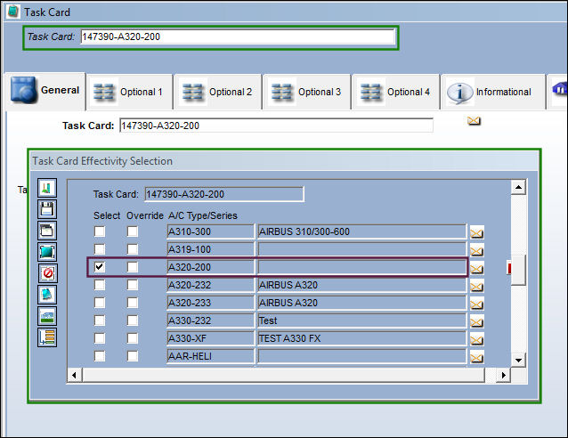The height and width of the screenshot is (438, 568).
Task: Click the stacked windows icon in side toolbar
Action: pyautogui.click(x=47, y=231)
